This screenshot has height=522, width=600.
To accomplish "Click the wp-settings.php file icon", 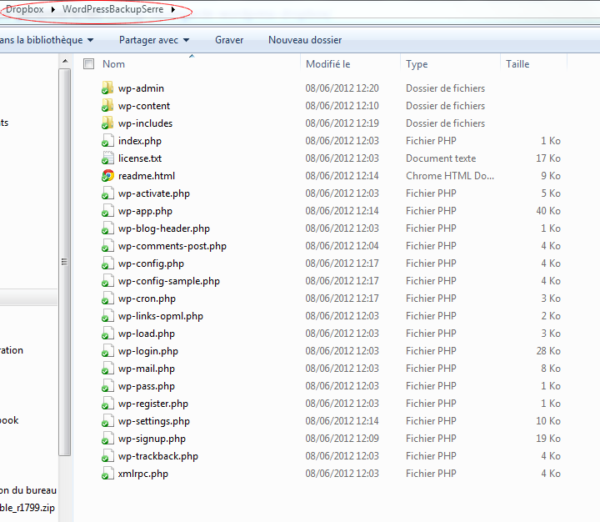I will pyautogui.click(x=107, y=421).
